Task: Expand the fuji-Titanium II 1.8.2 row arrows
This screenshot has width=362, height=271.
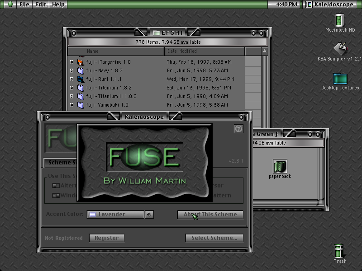Action: pos(72,96)
